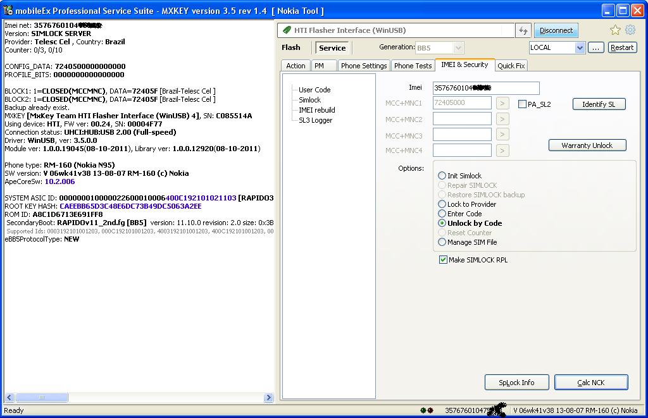The image size is (648, 418).
Task: Click CONFIG_DATA value in log
Action: [90, 66]
